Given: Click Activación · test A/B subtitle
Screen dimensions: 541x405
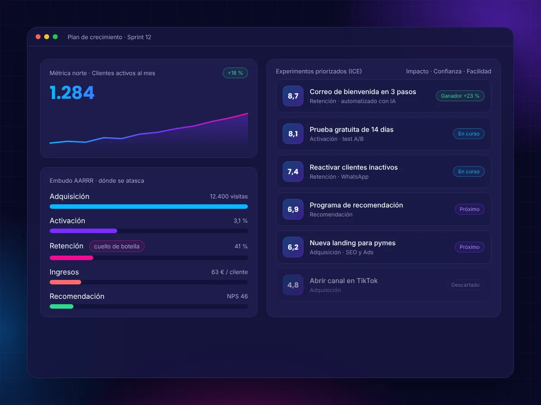Looking at the screenshot, I should click(337, 139).
